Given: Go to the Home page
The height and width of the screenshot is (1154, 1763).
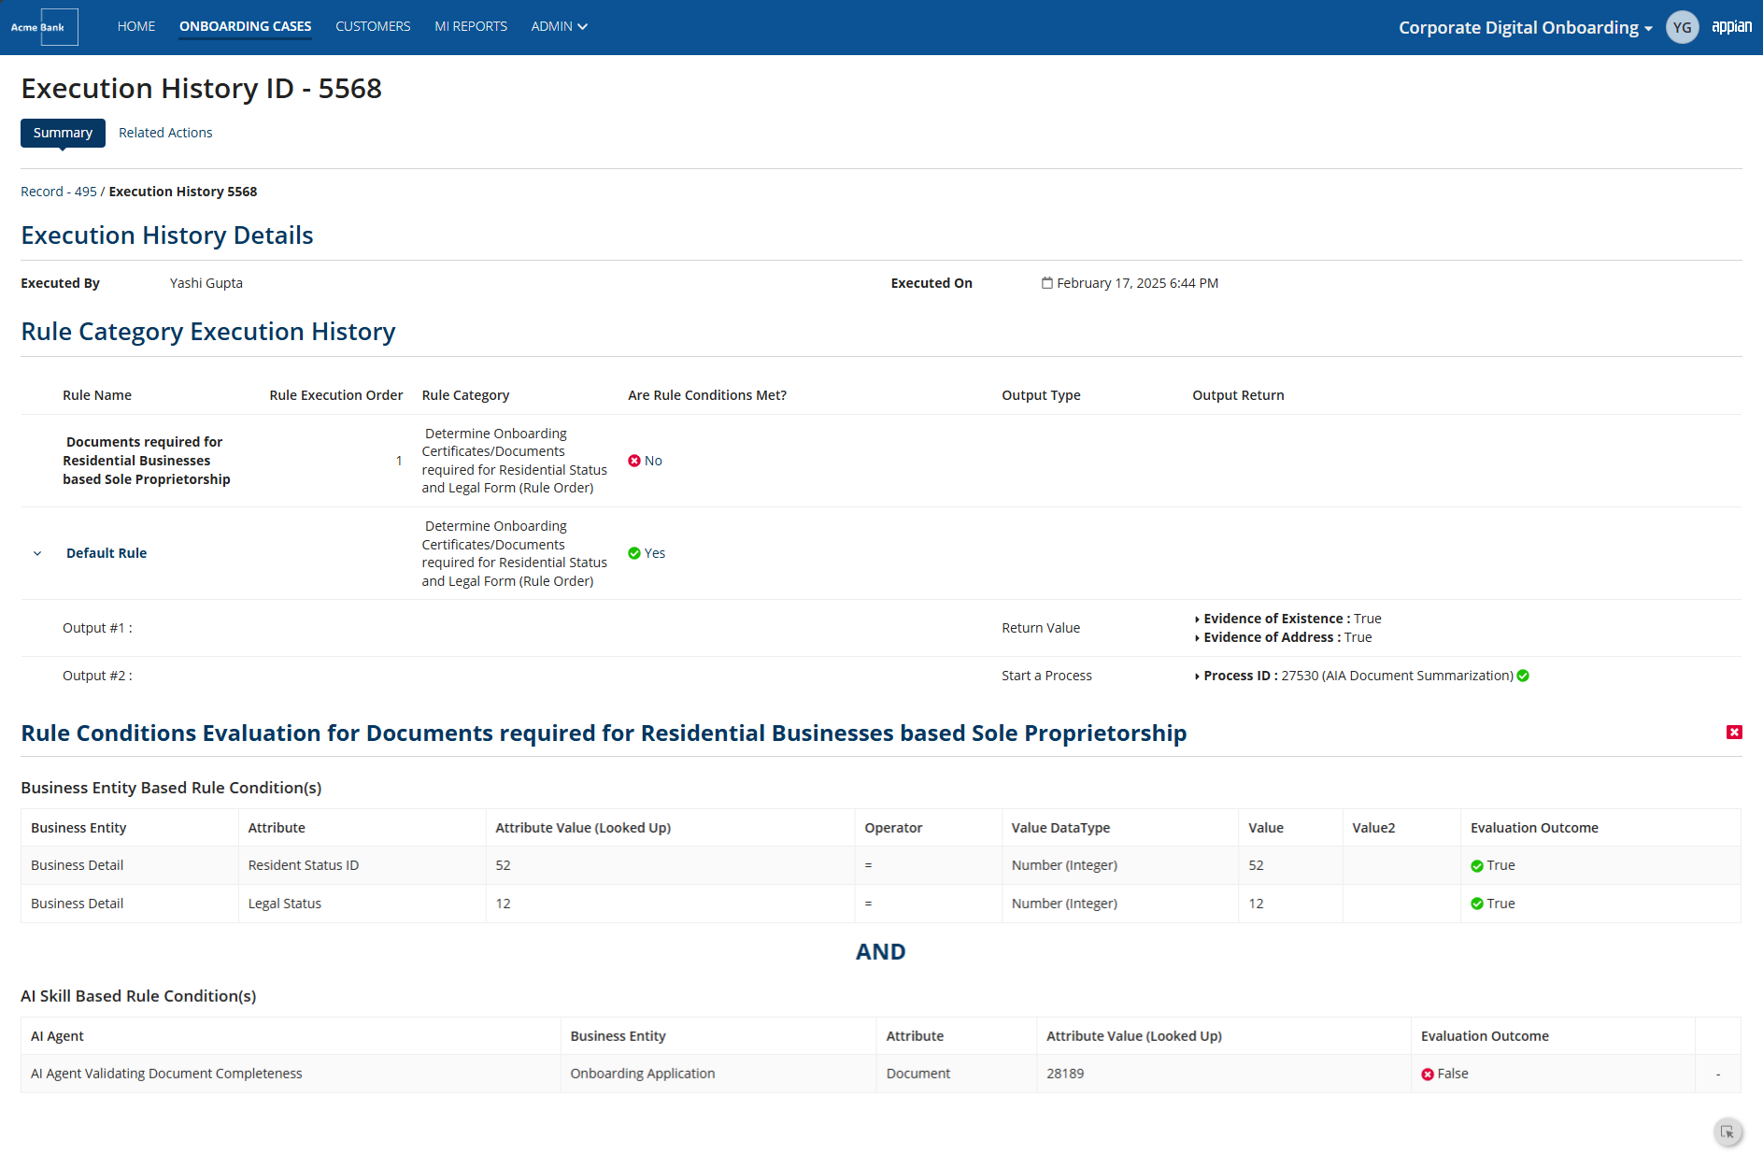Looking at the screenshot, I should (x=136, y=26).
